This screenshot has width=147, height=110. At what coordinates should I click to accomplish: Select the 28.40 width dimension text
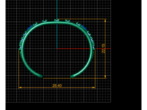coord(57,86)
